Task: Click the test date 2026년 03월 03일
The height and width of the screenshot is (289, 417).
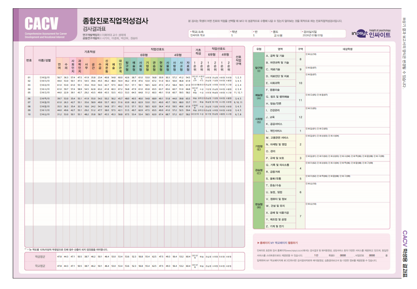Action: (x=313, y=35)
